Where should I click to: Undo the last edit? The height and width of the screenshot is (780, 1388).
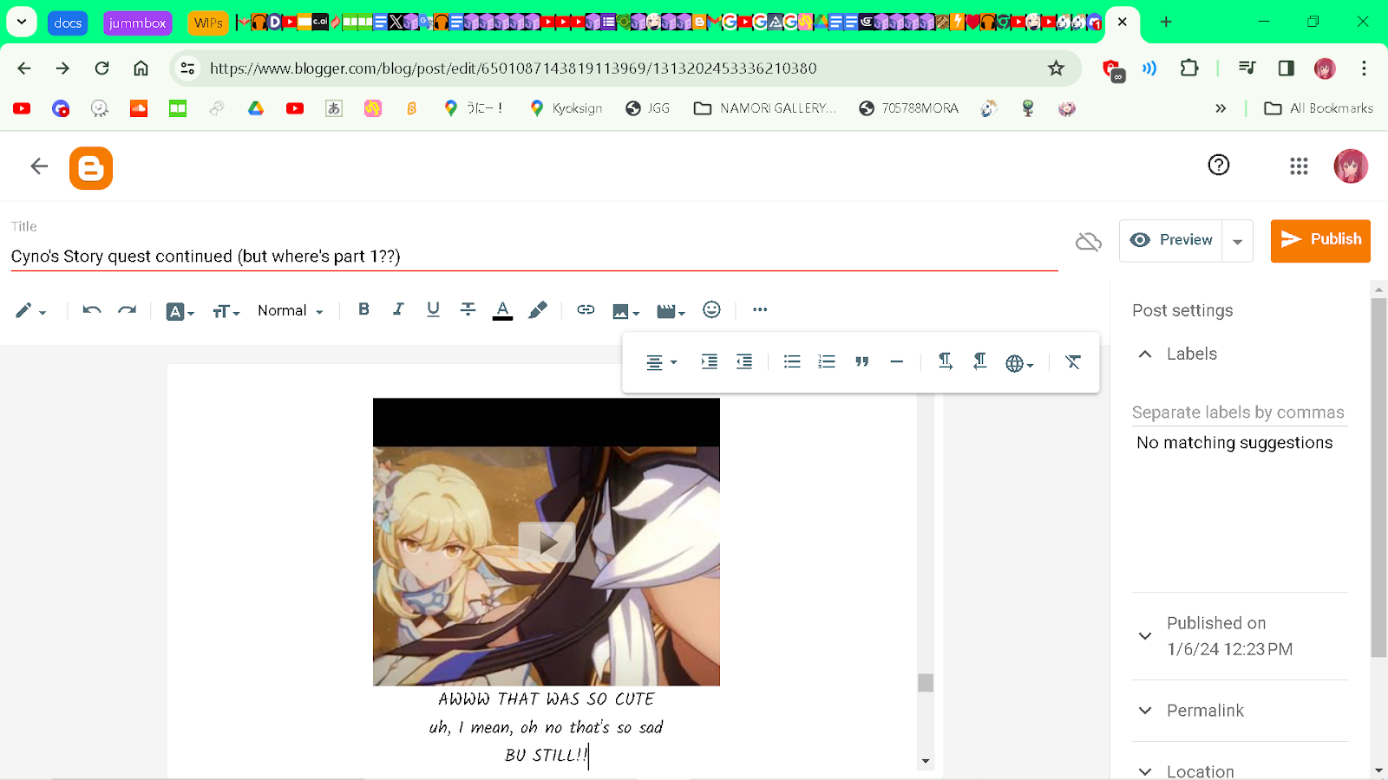point(91,309)
